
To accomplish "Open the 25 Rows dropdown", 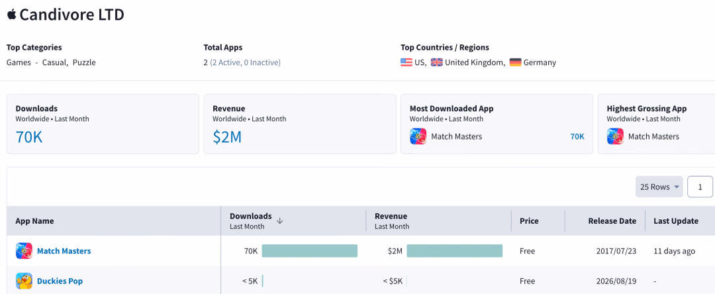I will 659,187.
